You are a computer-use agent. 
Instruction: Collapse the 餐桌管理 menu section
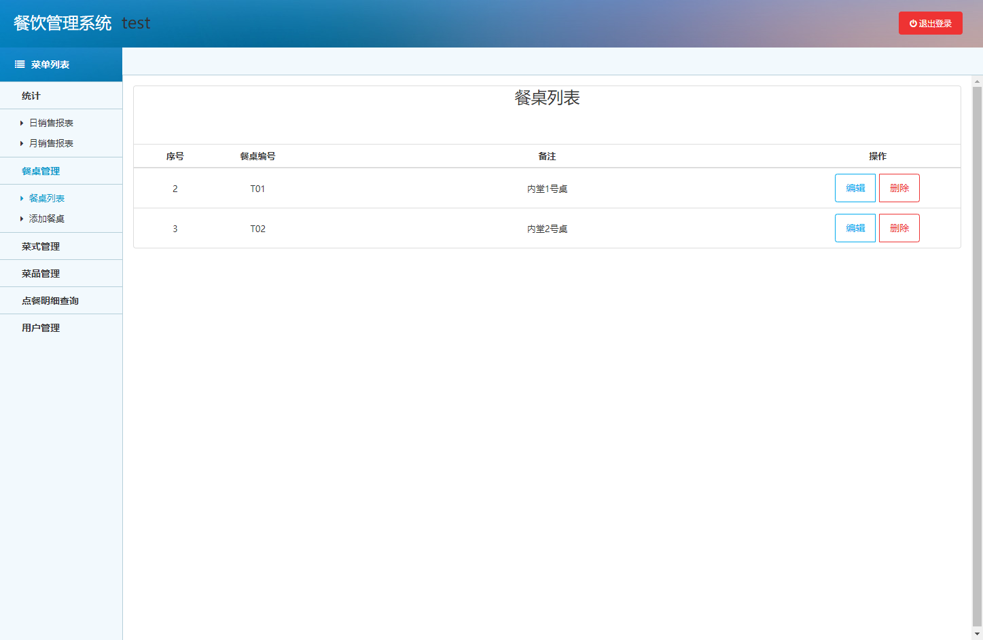(41, 171)
